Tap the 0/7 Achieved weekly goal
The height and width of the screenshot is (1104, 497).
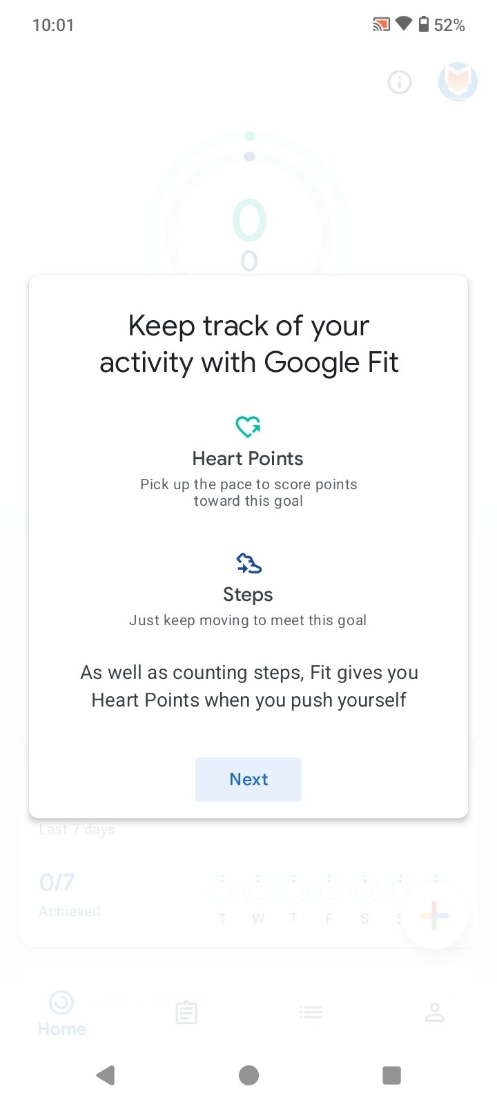[69, 895]
